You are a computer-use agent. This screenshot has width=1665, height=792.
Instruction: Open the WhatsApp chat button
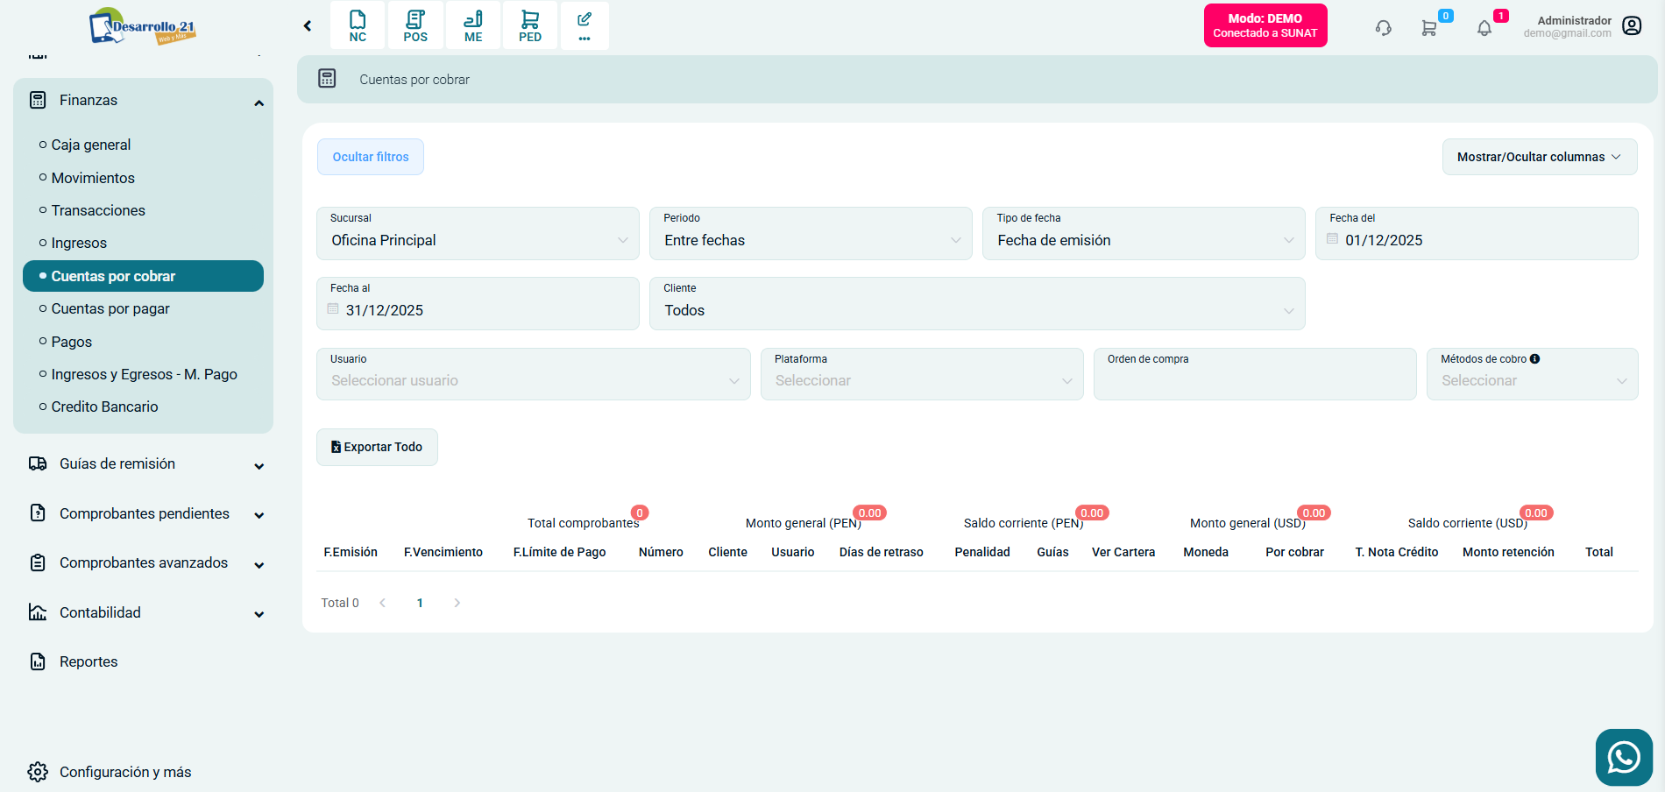click(x=1624, y=757)
